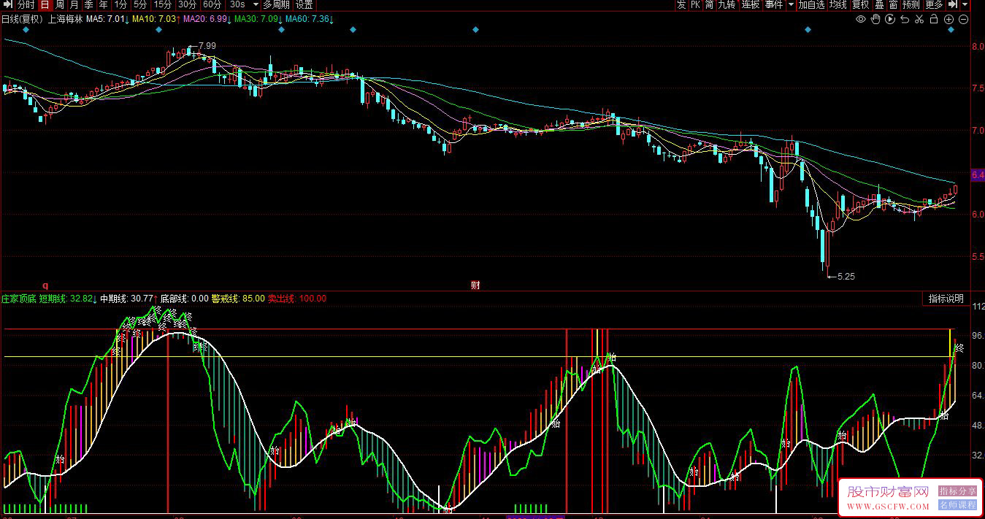This screenshot has width=985, height=519.
Task: Toggle the eye visibility icon
Action: tap(861, 19)
